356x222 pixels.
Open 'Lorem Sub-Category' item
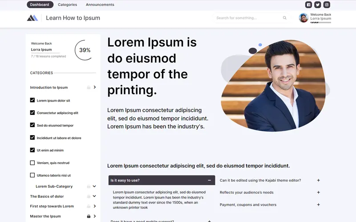54,186
